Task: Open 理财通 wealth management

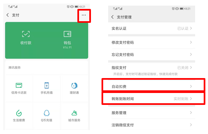Action: click(x=74, y=88)
